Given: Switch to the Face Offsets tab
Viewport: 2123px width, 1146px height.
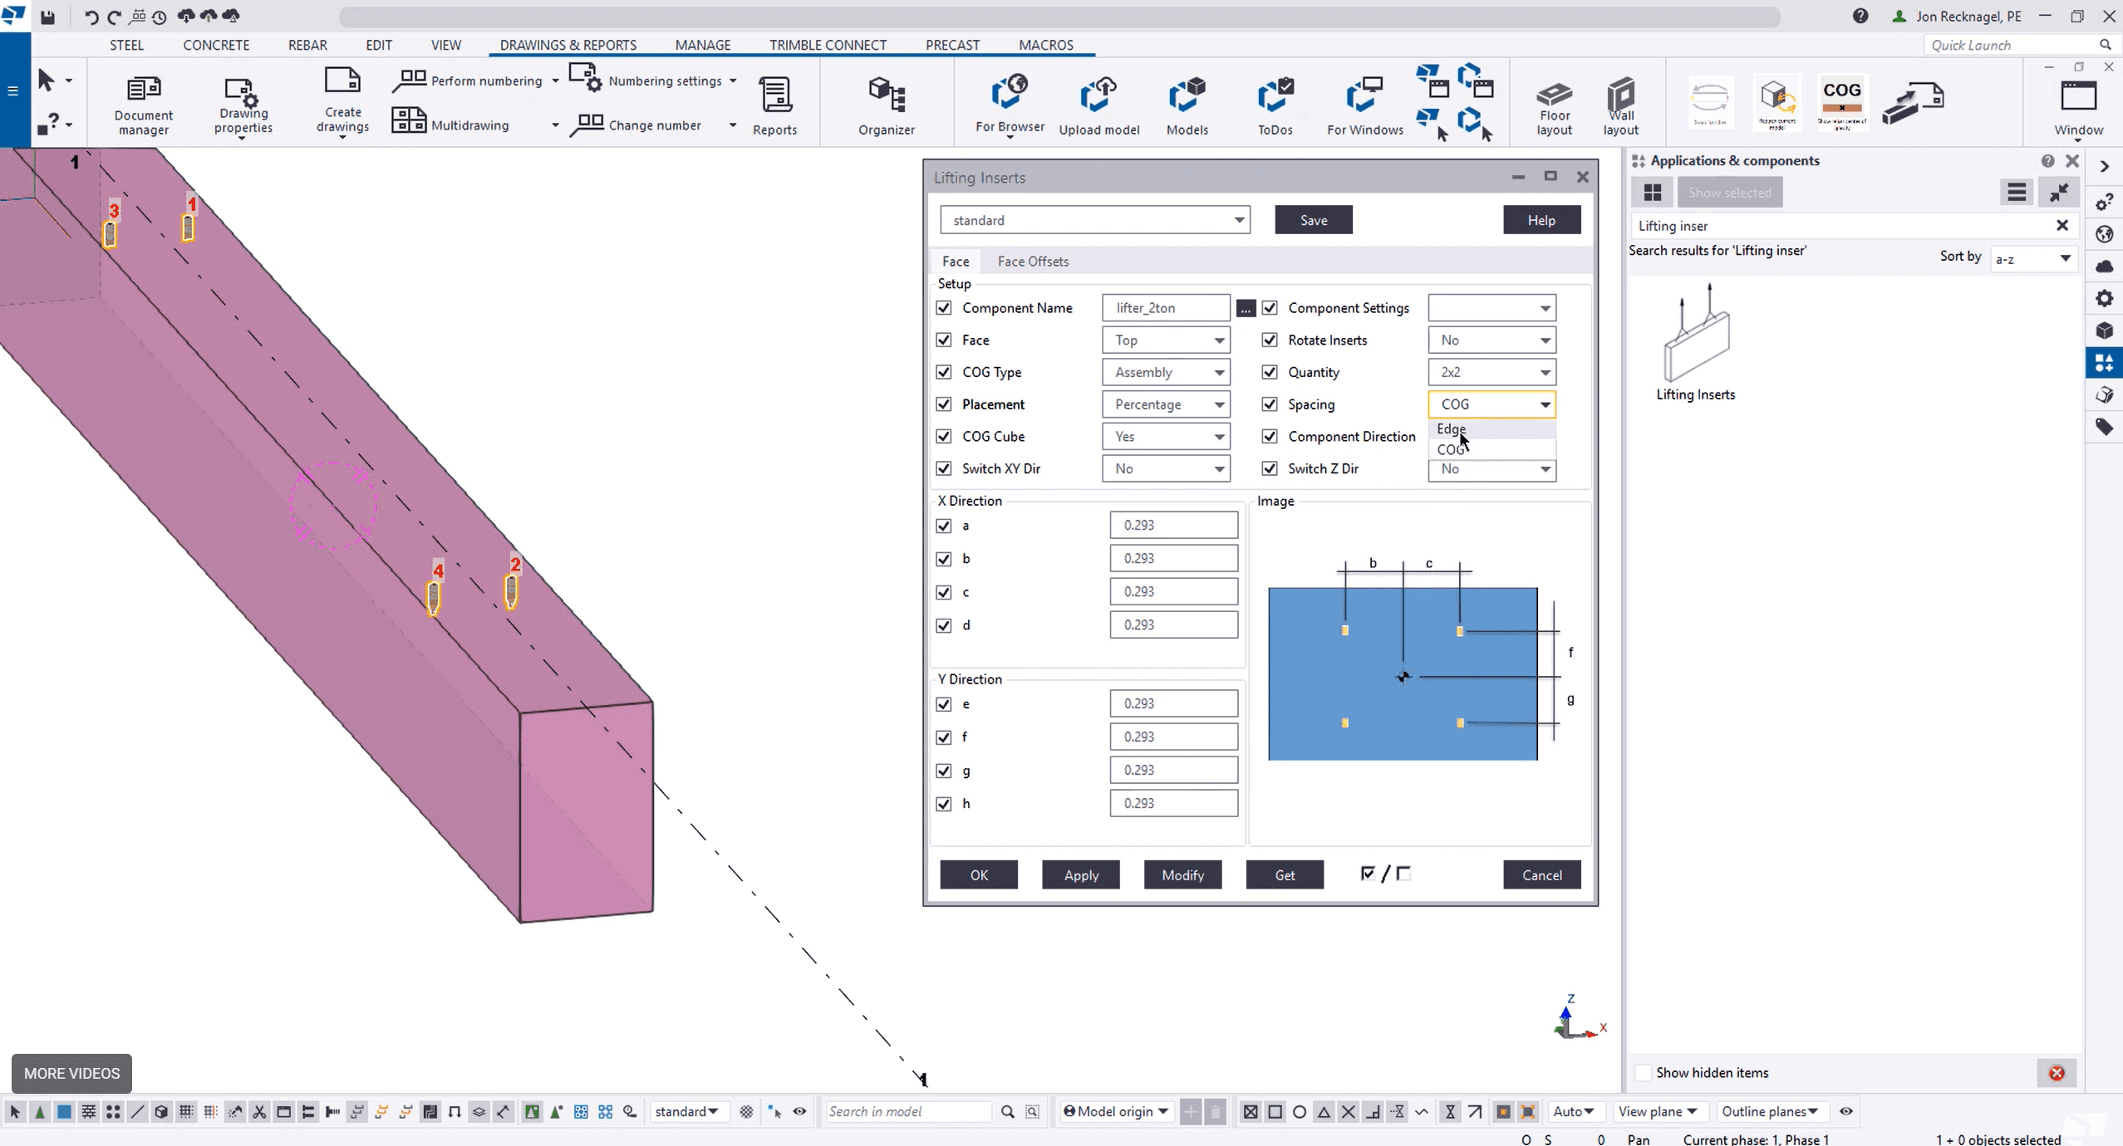Looking at the screenshot, I should click(1033, 261).
